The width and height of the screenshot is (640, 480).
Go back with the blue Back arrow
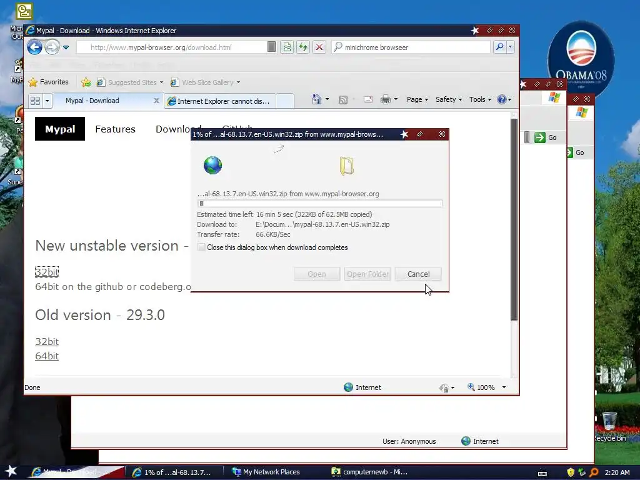pos(35,47)
